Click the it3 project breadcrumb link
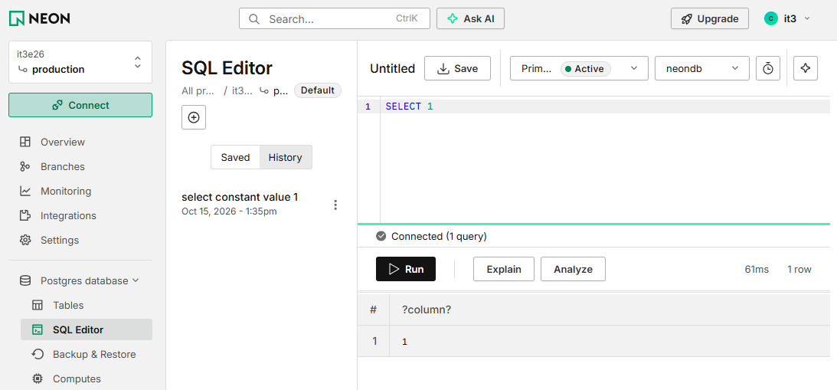 pyautogui.click(x=242, y=91)
